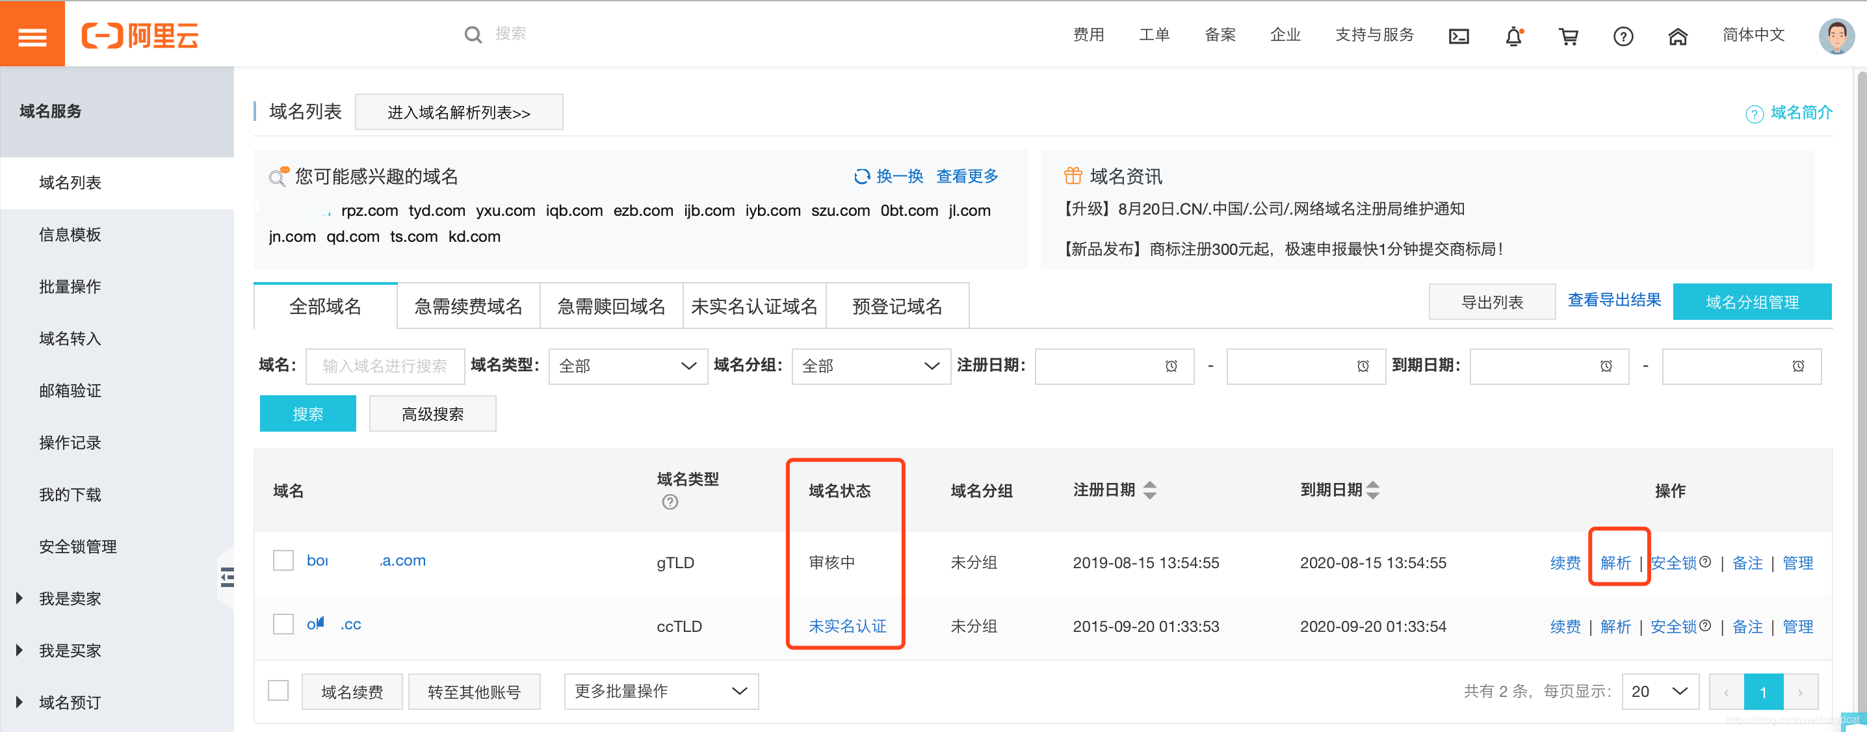
Task: Check the first domain row checkbox
Action: click(283, 560)
